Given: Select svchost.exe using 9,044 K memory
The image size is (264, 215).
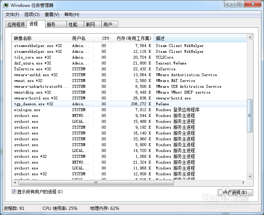Looking at the screenshot, I should point(129,116).
